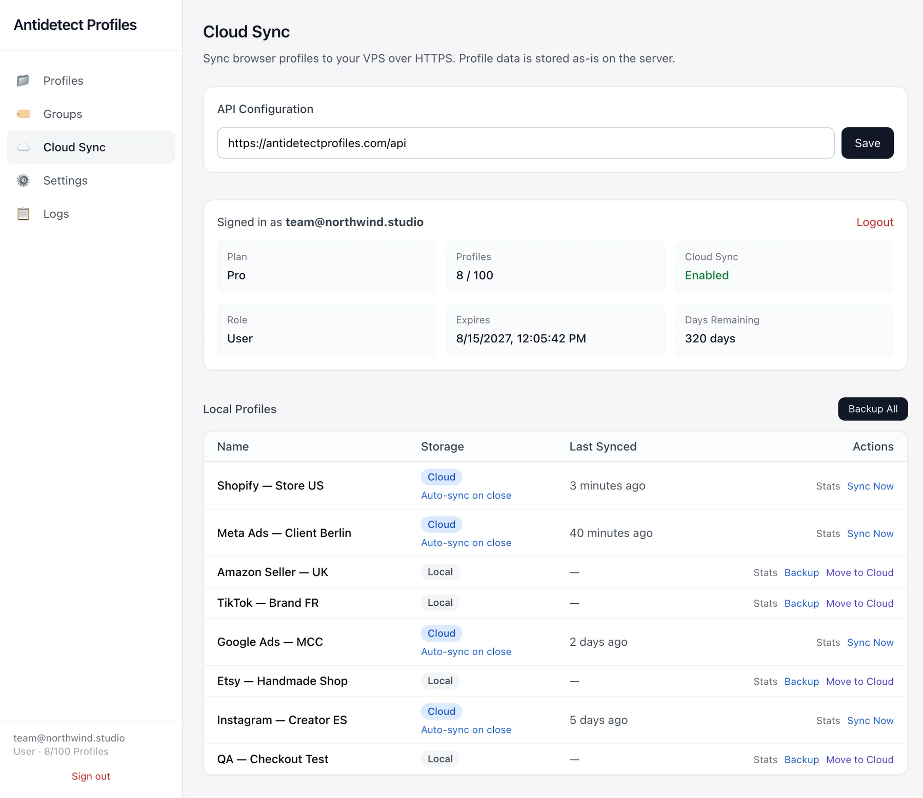923x798 pixels.
Task: Click the Name column header
Action: (x=233, y=446)
